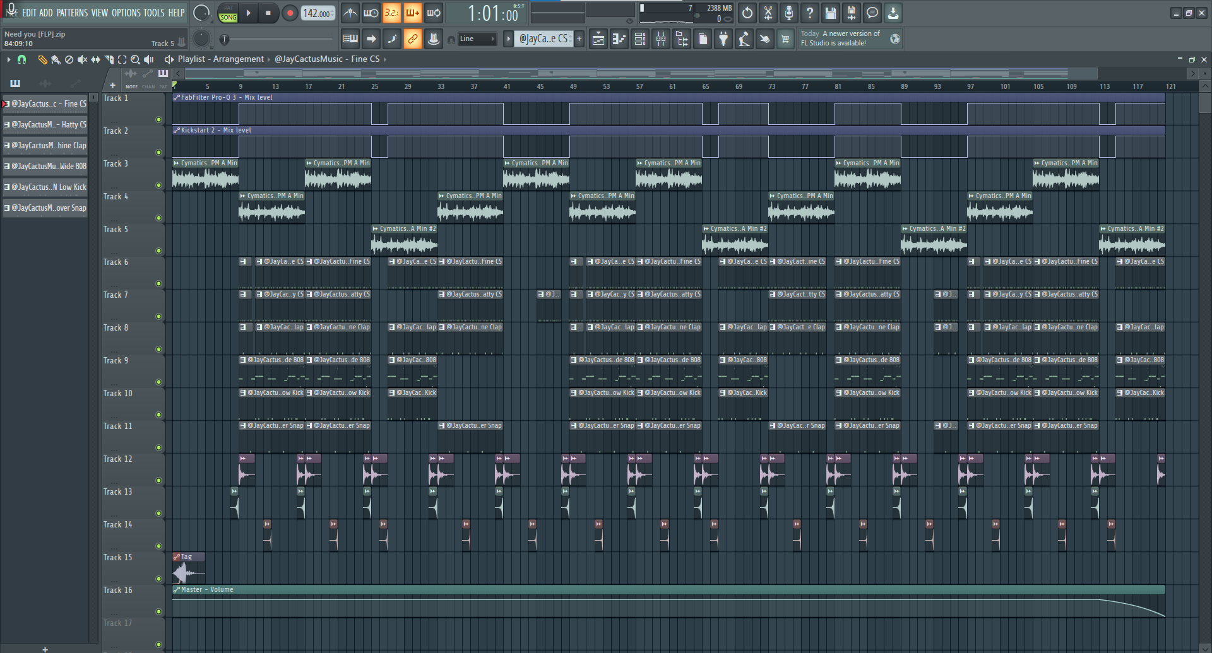Expand the arrow after Playlist - Arrangement
This screenshot has height=653, width=1212.
pyautogui.click(x=269, y=59)
